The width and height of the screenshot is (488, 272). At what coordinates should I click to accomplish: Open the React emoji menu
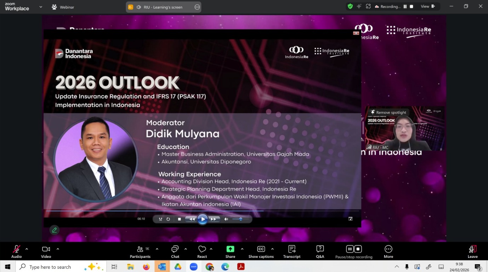point(202,252)
